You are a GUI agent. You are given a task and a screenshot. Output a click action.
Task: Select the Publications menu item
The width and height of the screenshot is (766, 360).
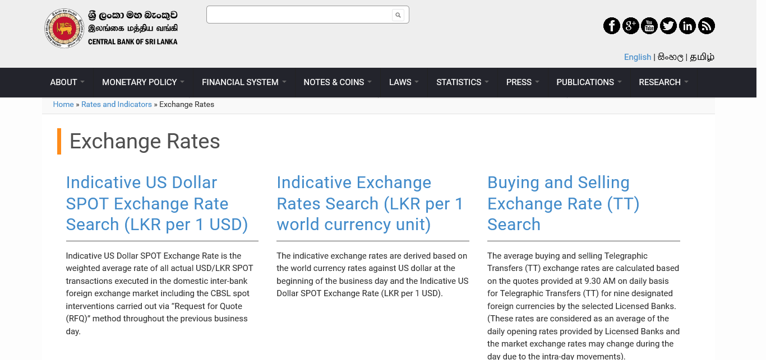tap(588, 82)
